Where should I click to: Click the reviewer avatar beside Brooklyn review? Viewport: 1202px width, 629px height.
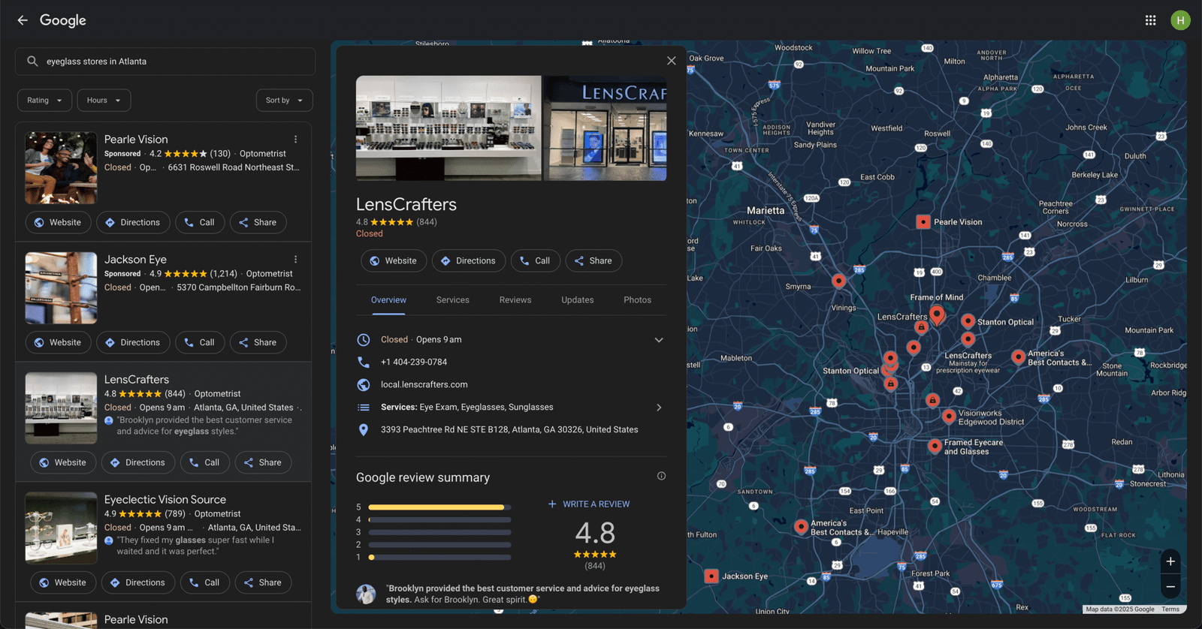point(366,594)
